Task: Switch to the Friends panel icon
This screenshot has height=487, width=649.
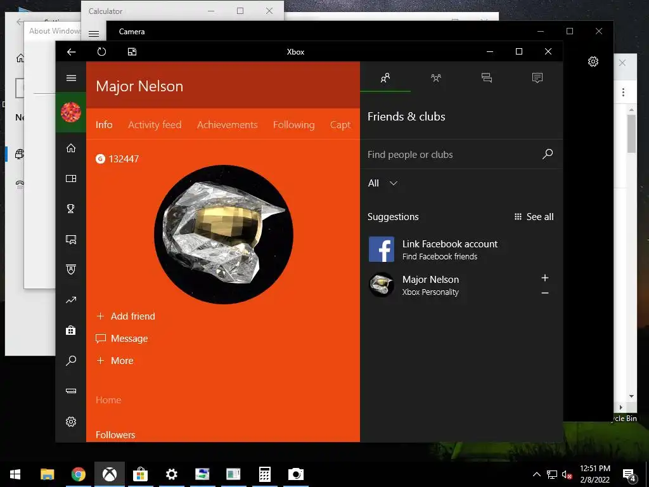Action: [385, 77]
